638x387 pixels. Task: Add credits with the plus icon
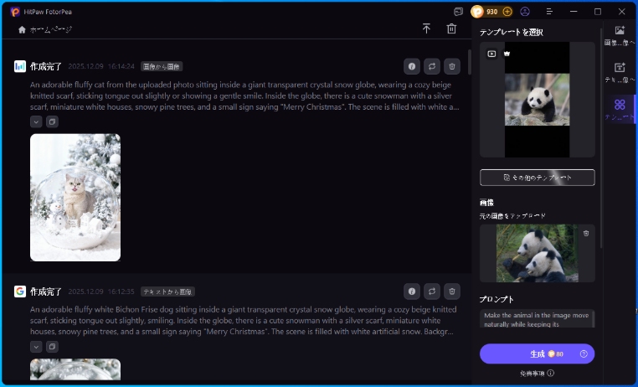(507, 12)
